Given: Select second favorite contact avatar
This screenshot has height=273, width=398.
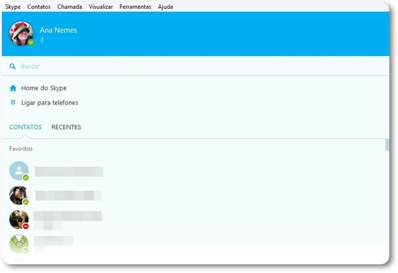Looking at the screenshot, I should 19,195.
